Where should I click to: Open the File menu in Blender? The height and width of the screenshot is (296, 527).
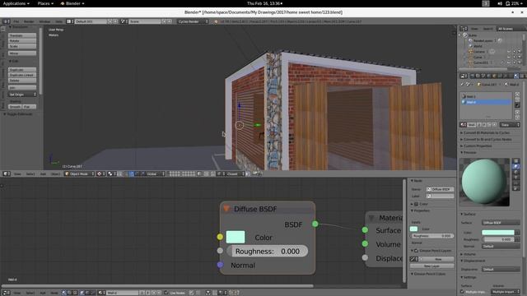(x=16, y=21)
